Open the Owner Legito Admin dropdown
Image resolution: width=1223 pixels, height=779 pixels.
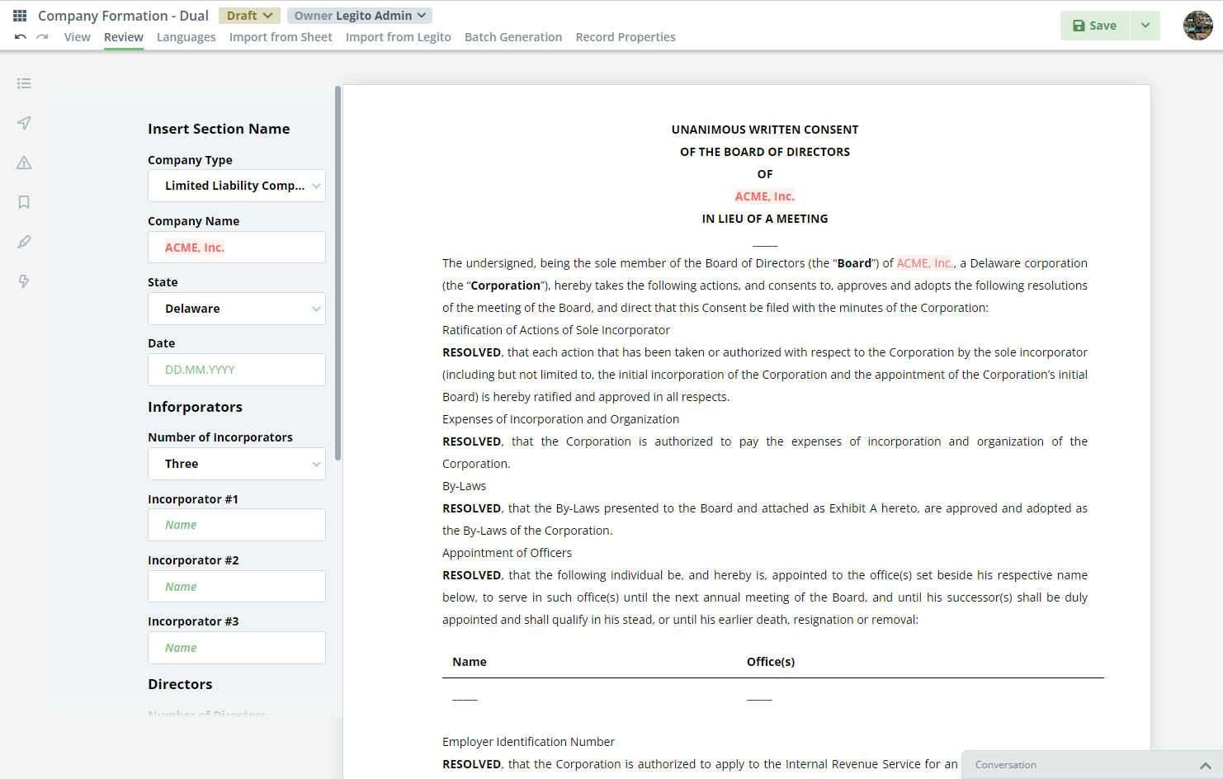point(360,16)
